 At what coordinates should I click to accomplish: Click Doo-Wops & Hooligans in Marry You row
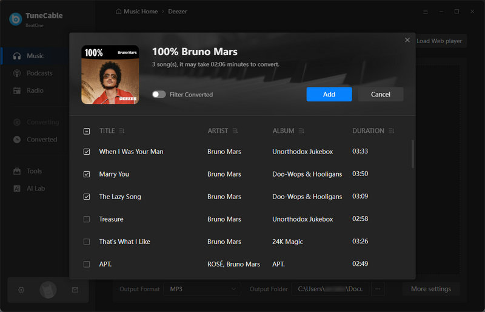pos(307,174)
